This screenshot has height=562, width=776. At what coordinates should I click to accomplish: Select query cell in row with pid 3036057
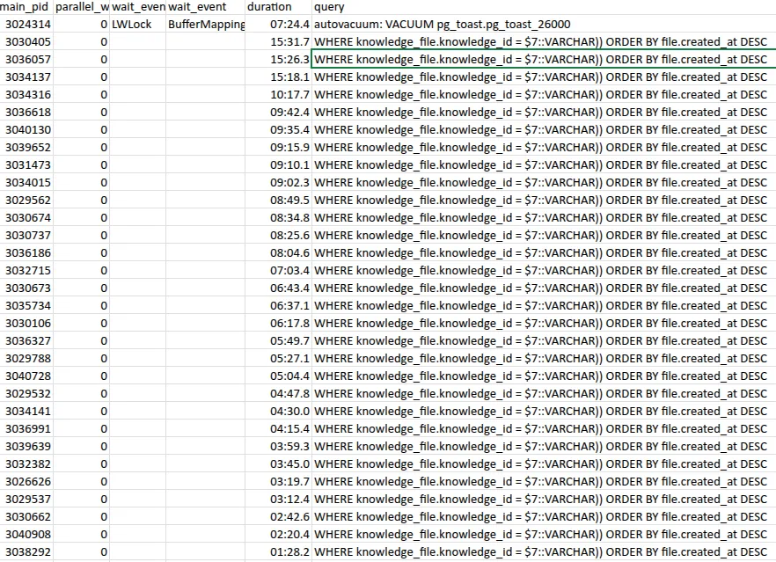pyautogui.click(x=544, y=60)
